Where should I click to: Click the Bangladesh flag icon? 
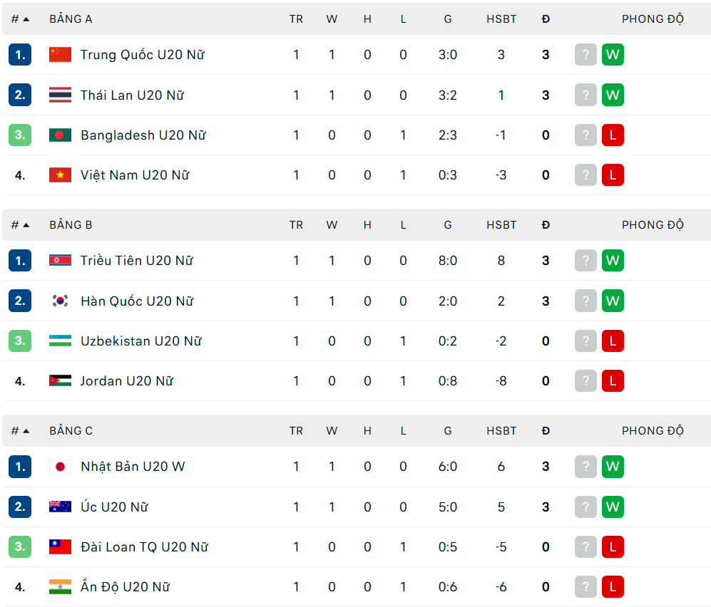click(x=61, y=135)
